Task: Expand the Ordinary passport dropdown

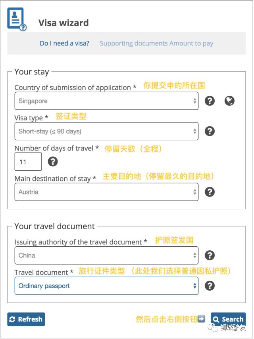Action: coord(106,286)
